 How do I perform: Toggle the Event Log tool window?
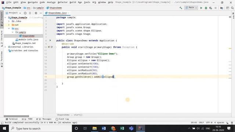(x=62, y=119)
